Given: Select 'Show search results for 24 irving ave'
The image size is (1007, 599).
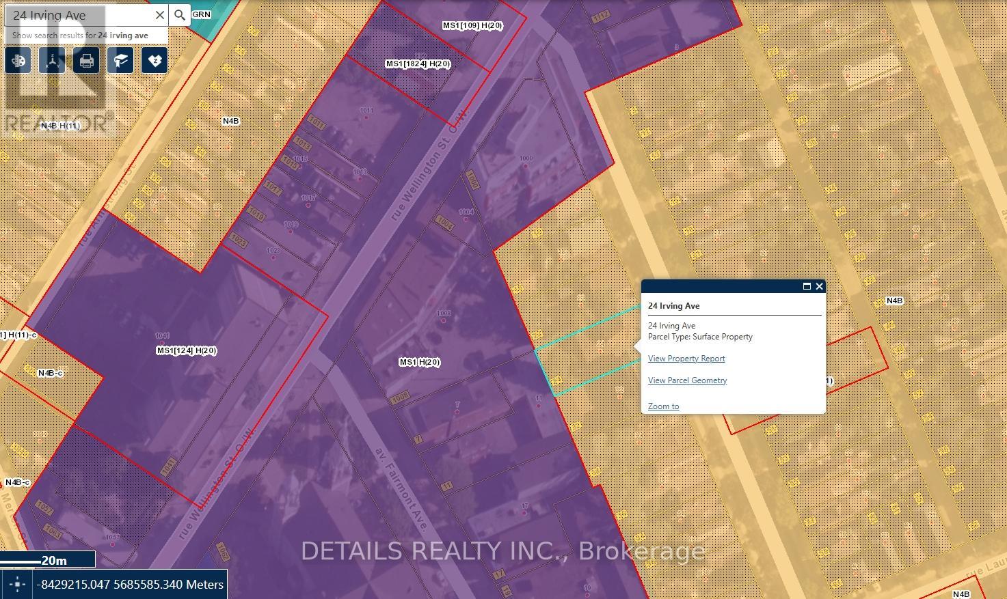Looking at the screenshot, I should click(80, 36).
